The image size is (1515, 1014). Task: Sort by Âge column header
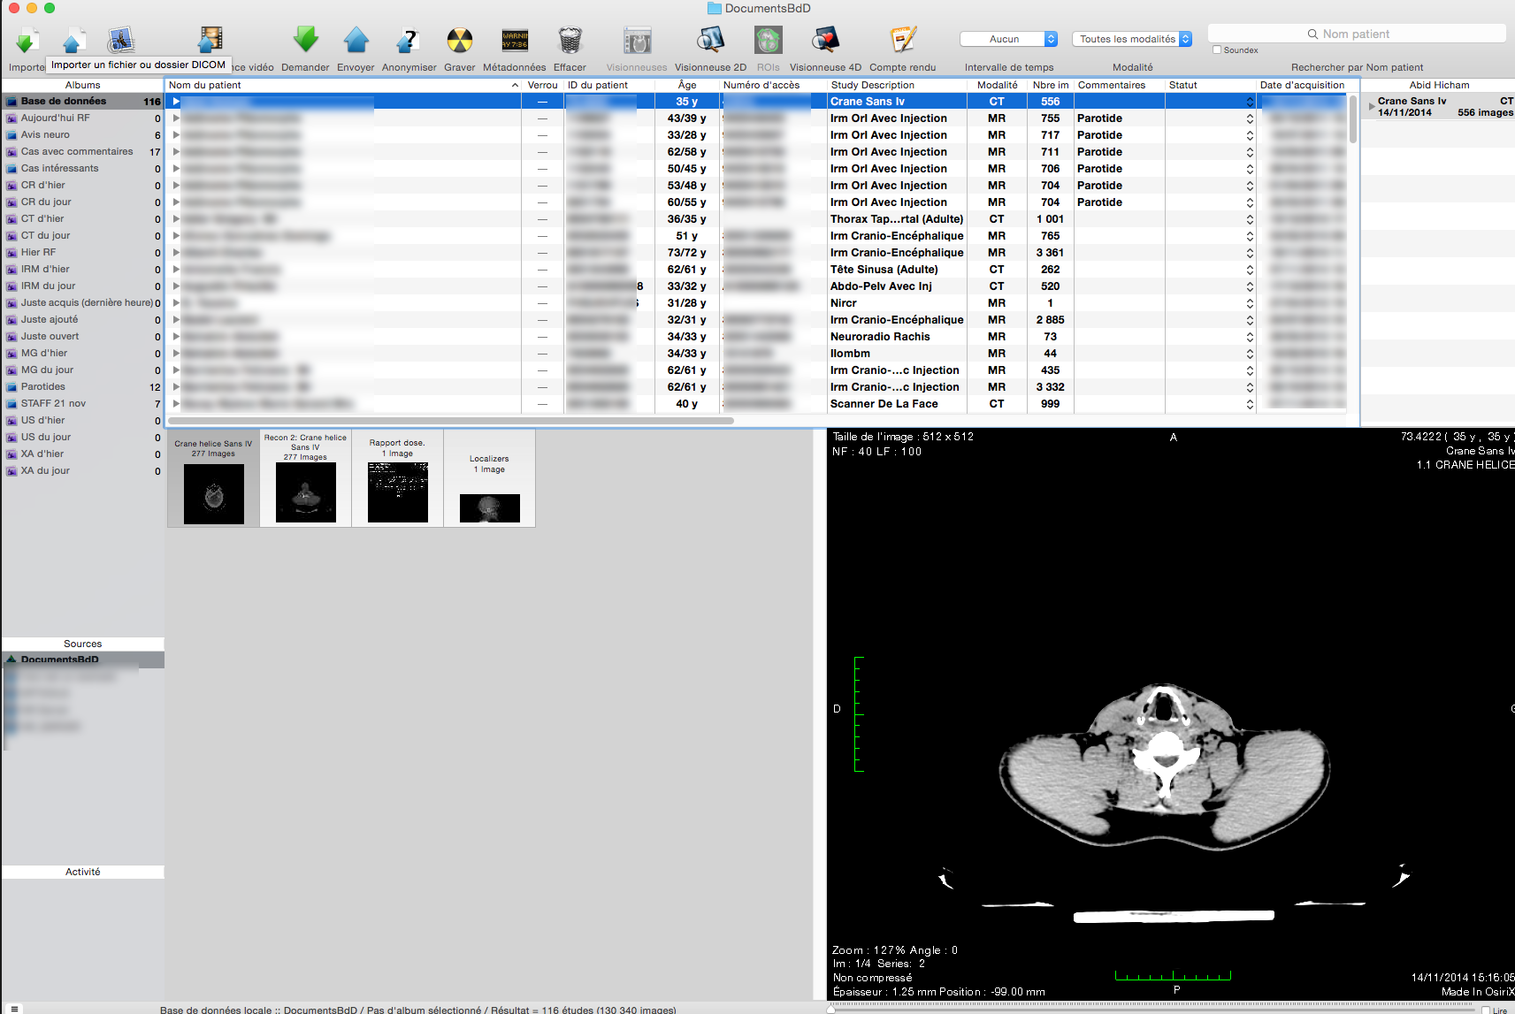pyautogui.click(x=687, y=86)
